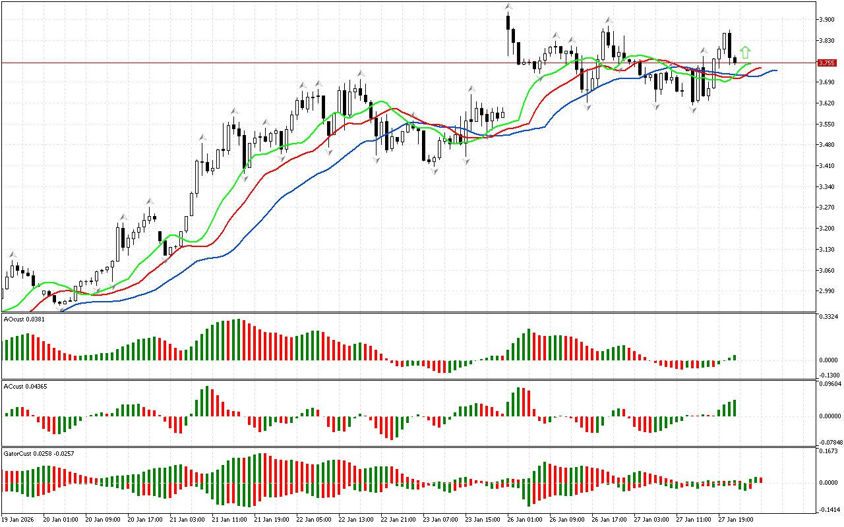The width and height of the screenshot is (844, 527).
Task: Click the right tip of the blue Alligator line
Action: (775, 70)
